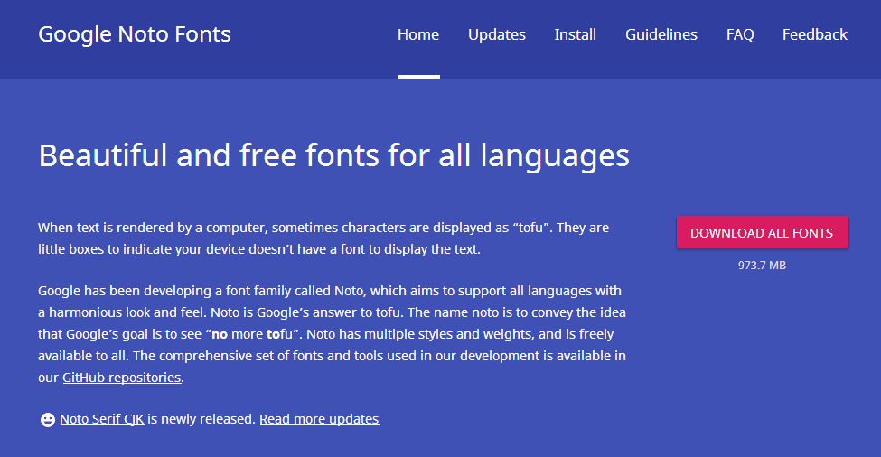Image resolution: width=881 pixels, height=457 pixels.
Task: Click the 'Beautiful and free fonts for all languages' heading
Action: [x=333, y=155]
